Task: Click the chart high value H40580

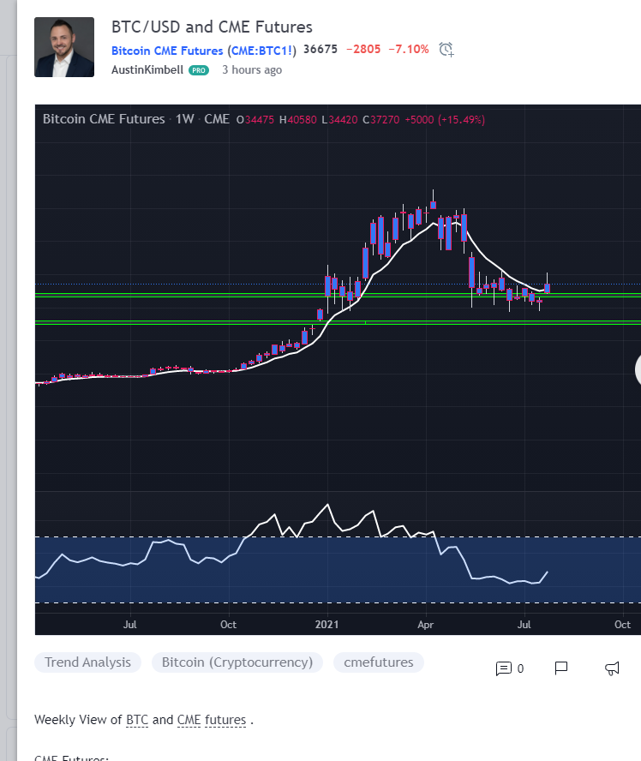Action: coord(298,119)
